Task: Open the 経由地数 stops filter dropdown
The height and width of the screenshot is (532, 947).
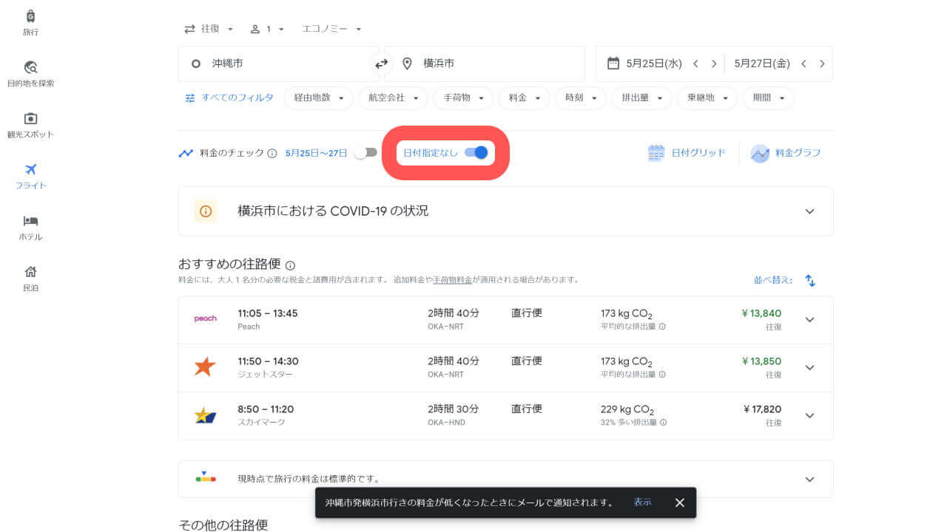Action: coord(318,98)
